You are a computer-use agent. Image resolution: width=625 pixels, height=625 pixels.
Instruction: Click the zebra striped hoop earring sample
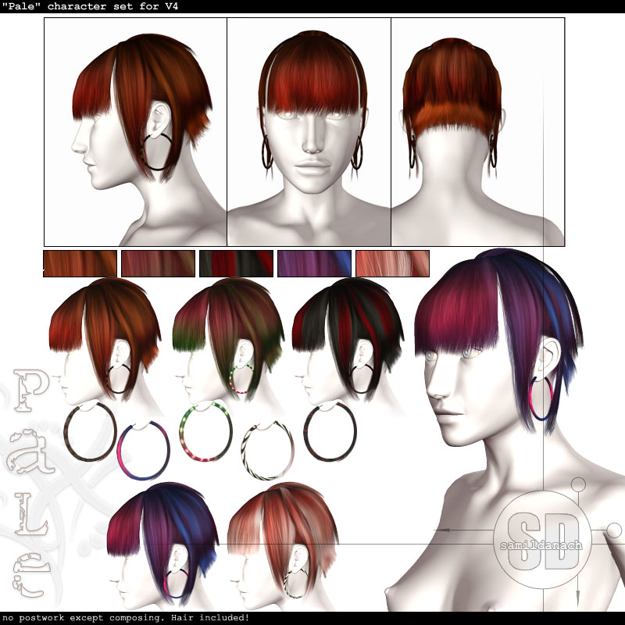[267, 451]
